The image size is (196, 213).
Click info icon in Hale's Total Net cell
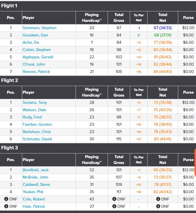coord(158,206)
